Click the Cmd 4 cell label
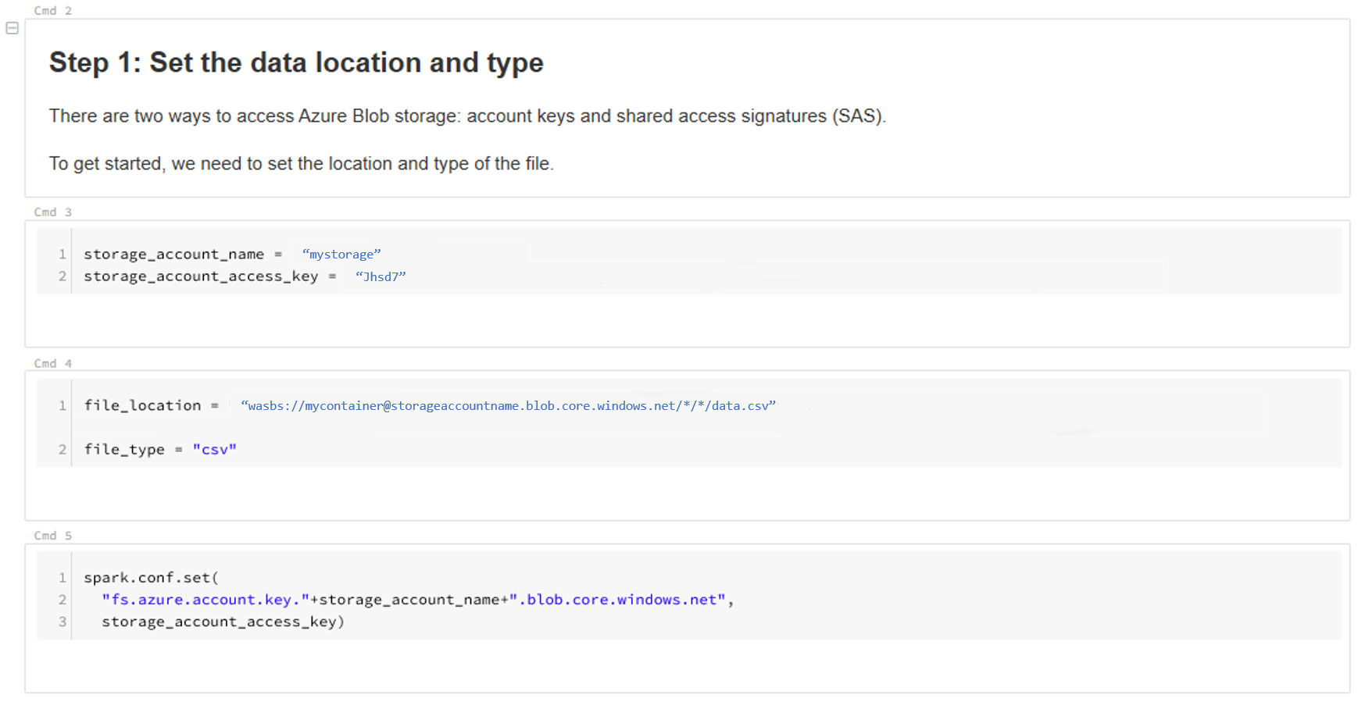The image size is (1358, 702). (52, 364)
